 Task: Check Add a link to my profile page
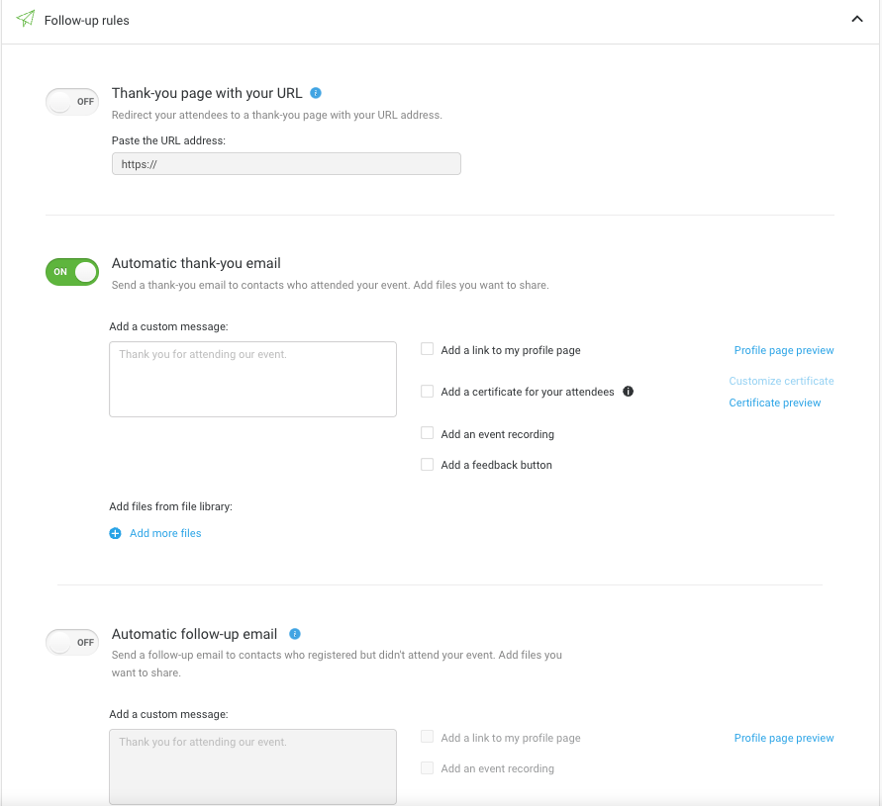click(428, 349)
